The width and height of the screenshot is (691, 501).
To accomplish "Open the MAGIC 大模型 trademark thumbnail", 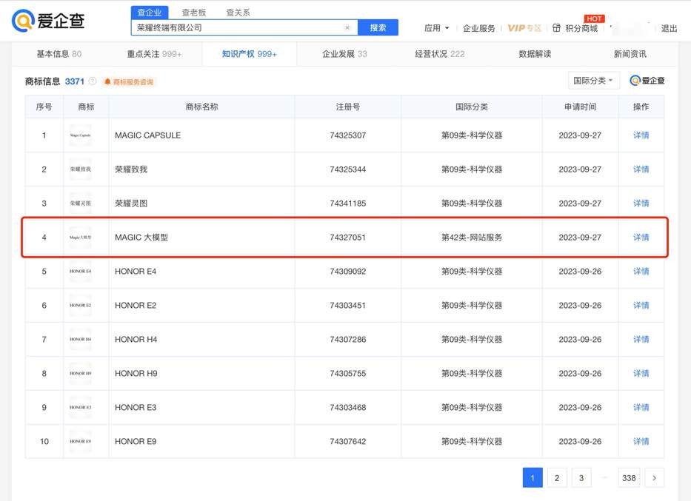I will pyautogui.click(x=80, y=238).
